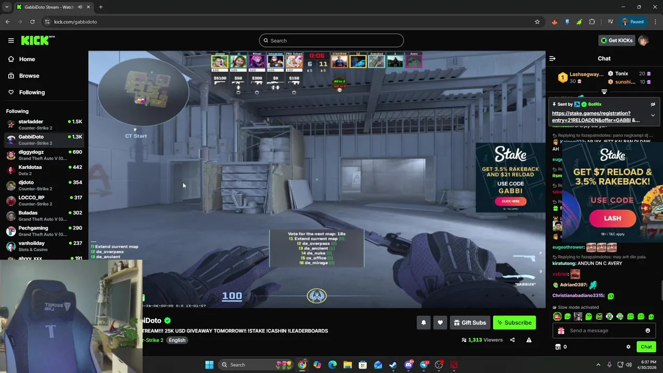Screen dimensions: 663x373
Task: Click the Tonix second-place gifter
Action: point(622,74)
